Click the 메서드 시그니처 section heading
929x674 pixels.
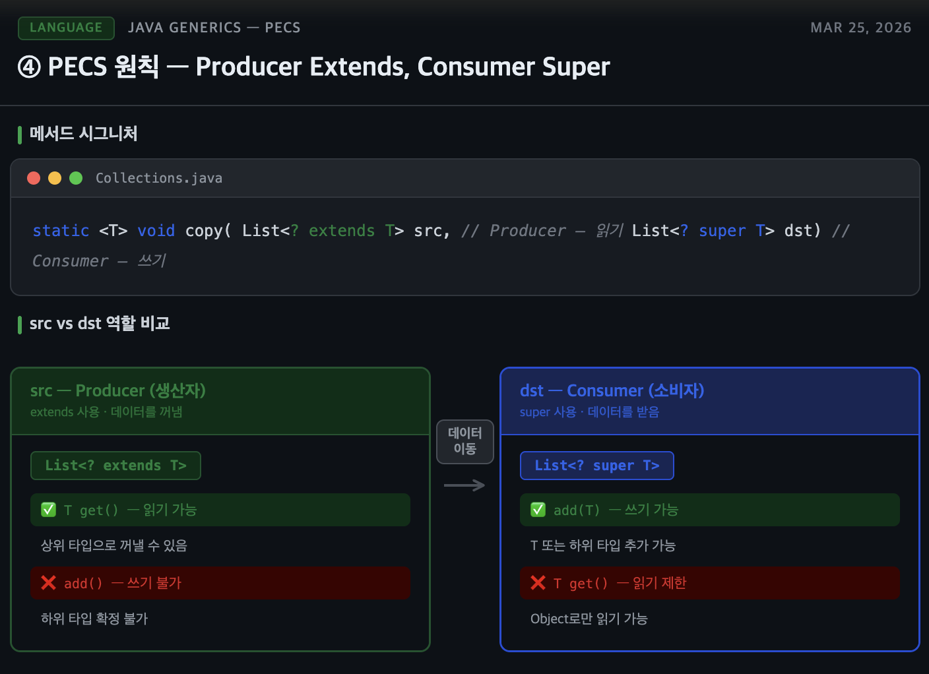coord(84,134)
